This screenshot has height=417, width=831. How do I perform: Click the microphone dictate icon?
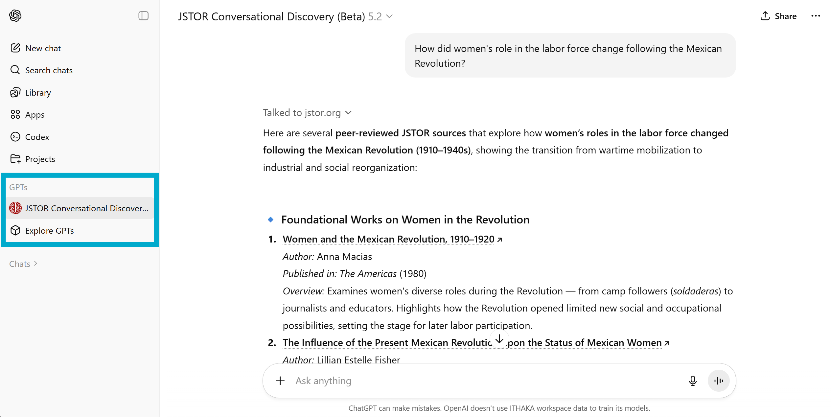pos(693,381)
